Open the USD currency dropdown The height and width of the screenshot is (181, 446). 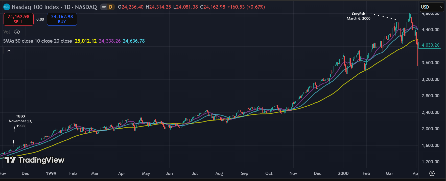[x=432, y=7]
